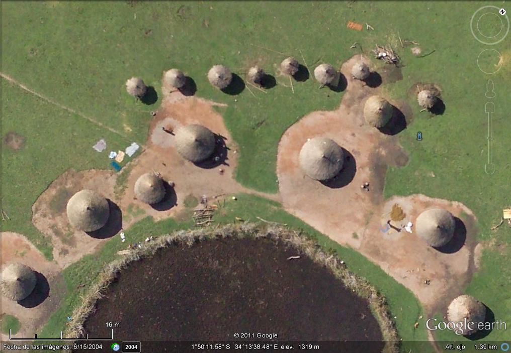Click the zoom slider handle
Image resolution: width=511 pixels, height=353 pixels.
tap(490, 138)
